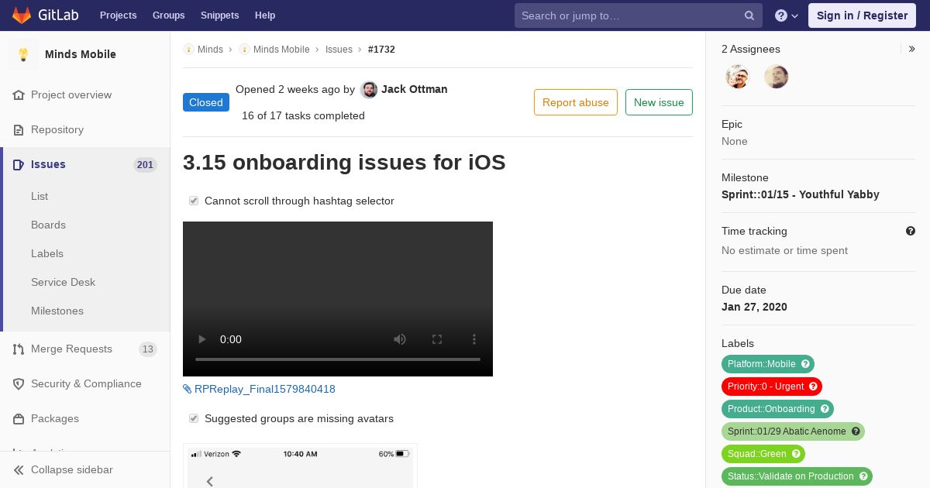Click Report abuse button
Image resolution: width=930 pixels, height=488 pixels.
[576, 102]
